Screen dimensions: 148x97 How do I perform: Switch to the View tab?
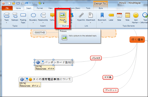click(x=50, y=8)
